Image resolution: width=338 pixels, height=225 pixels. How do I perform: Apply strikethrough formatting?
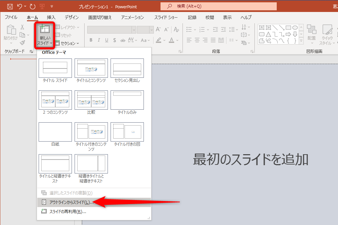[x=122, y=40]
